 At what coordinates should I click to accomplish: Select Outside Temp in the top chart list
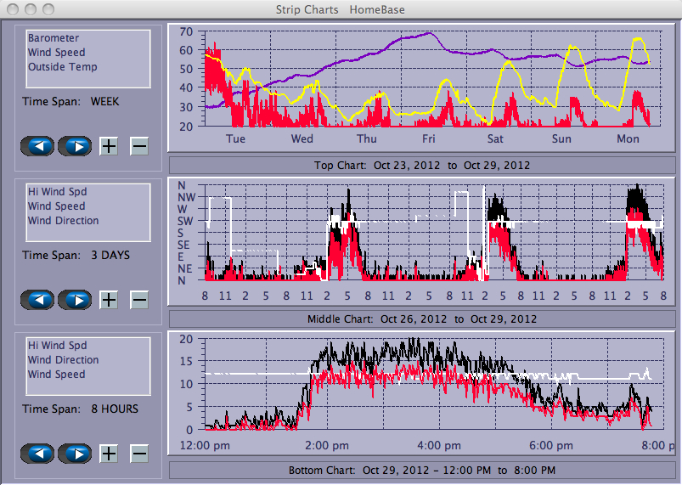[62, 67]
